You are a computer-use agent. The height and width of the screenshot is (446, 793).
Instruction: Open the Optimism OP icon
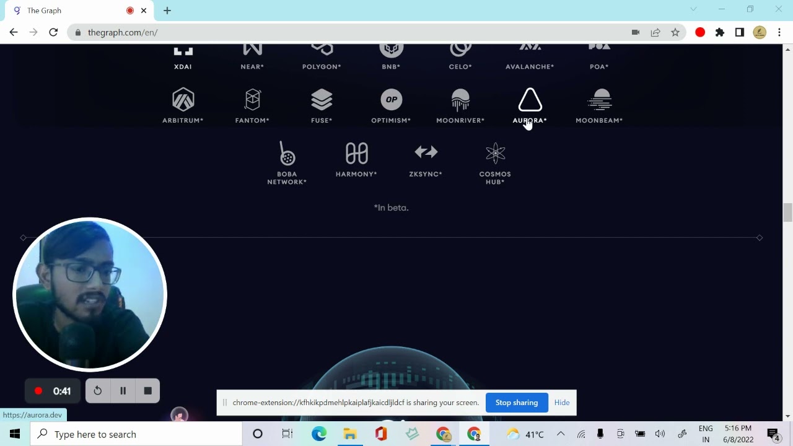click(x=391, y=99)
